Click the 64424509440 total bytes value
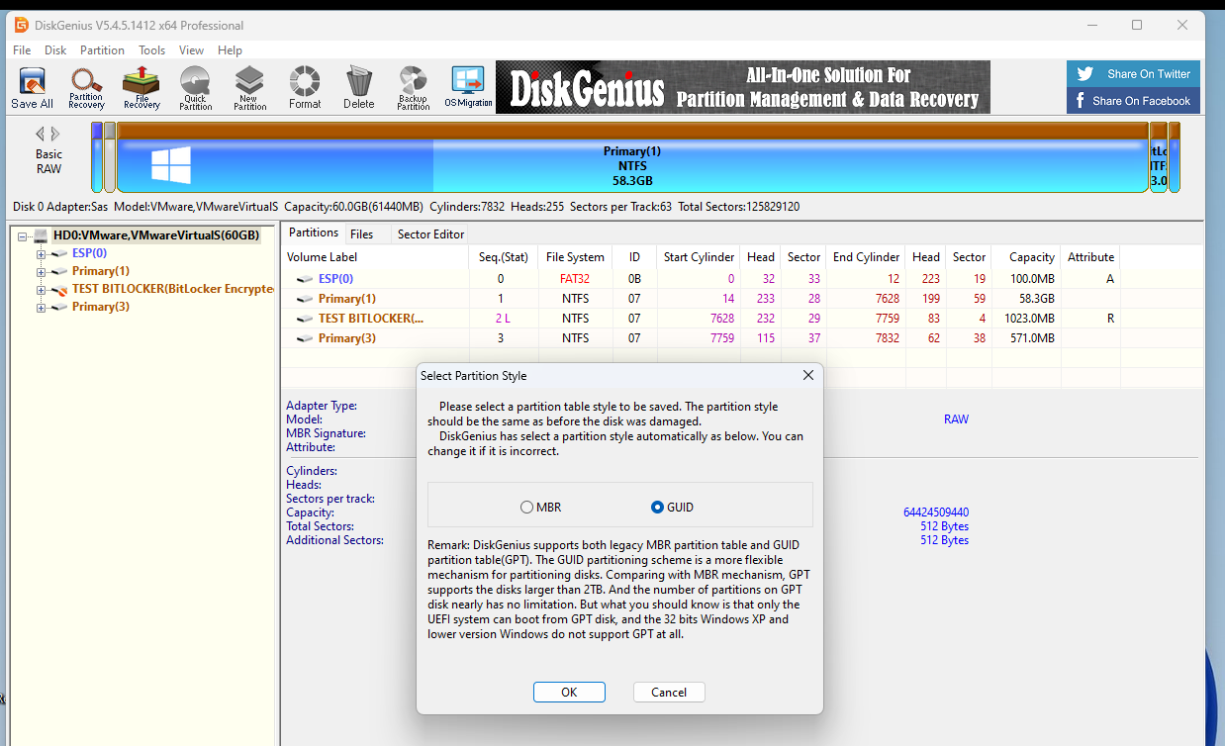Image resolution: width=1225 pixels, height=746 pixels. tap(936, 513)
